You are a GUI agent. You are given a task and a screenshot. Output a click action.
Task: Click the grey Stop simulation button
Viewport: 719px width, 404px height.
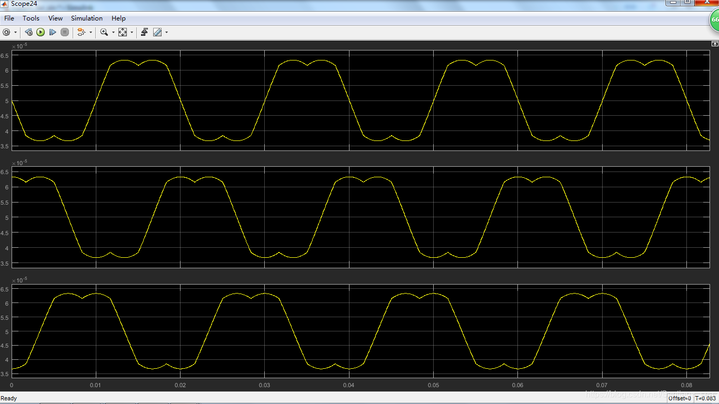[65, 32]
